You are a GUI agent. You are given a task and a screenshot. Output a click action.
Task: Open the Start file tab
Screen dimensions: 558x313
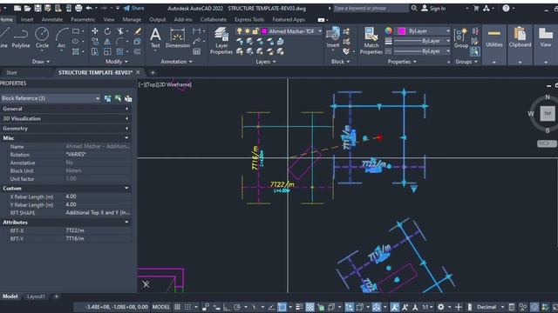[x=11, y=73]
